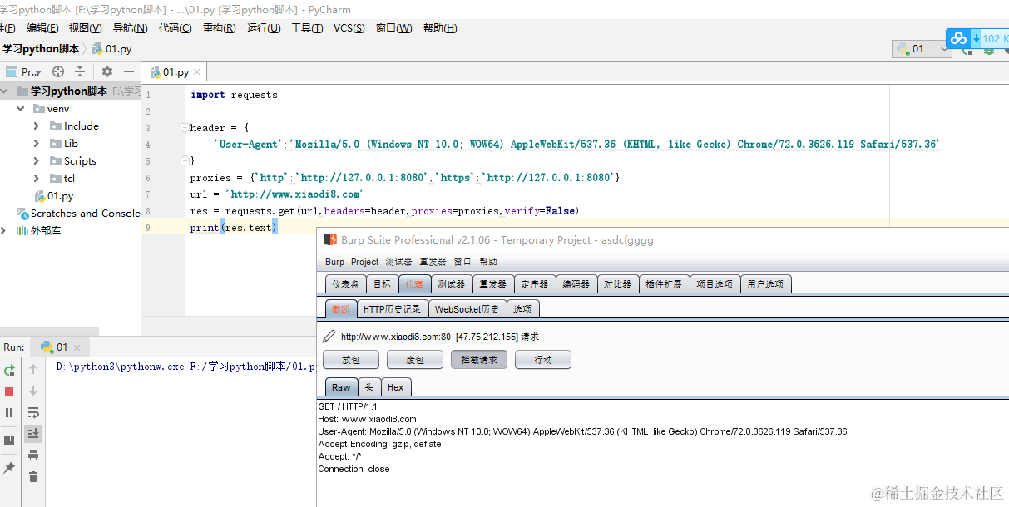
Task: Click the External Libraries (外部库) bar-chart icon
Action: 22,231
